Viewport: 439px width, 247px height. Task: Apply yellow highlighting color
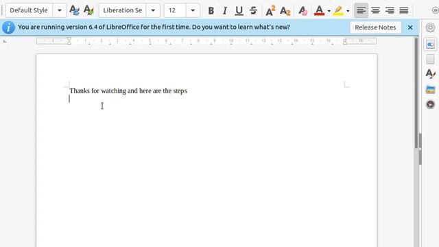[x=338, y=11]
